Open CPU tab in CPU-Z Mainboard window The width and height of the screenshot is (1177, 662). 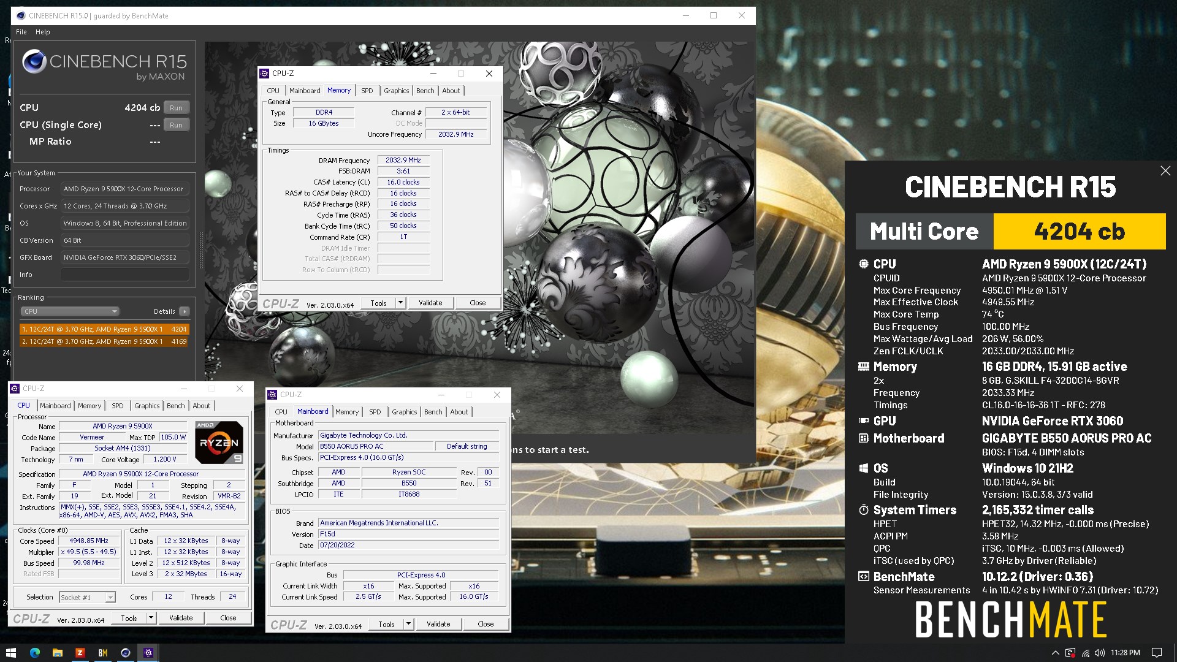281,412
